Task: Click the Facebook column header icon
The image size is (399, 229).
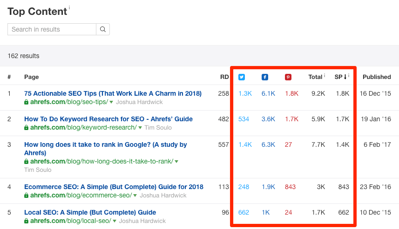Action: [264, 77]
